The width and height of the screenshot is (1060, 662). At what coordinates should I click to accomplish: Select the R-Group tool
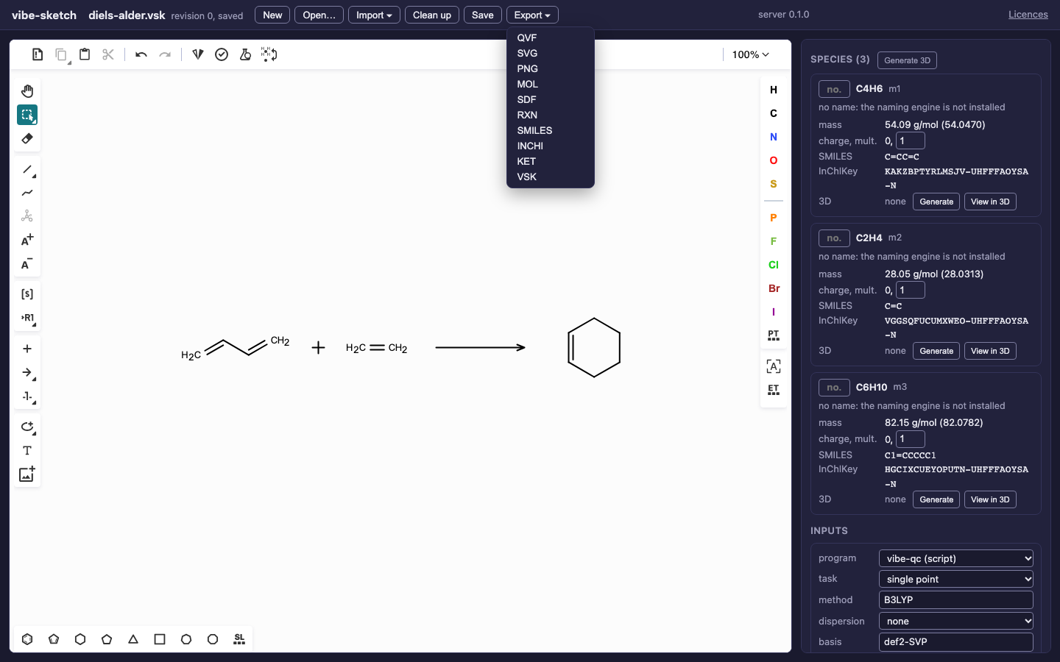(27, 318)
